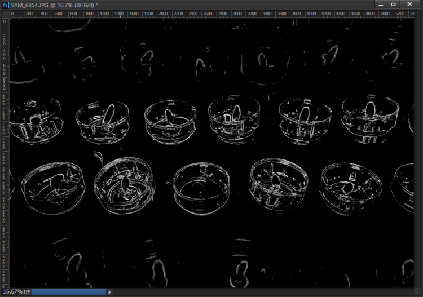Click the 3000 mark on horizontal ruler
Image resolution: width=423 pixels, height=297 pixels.
click(237, 14)
